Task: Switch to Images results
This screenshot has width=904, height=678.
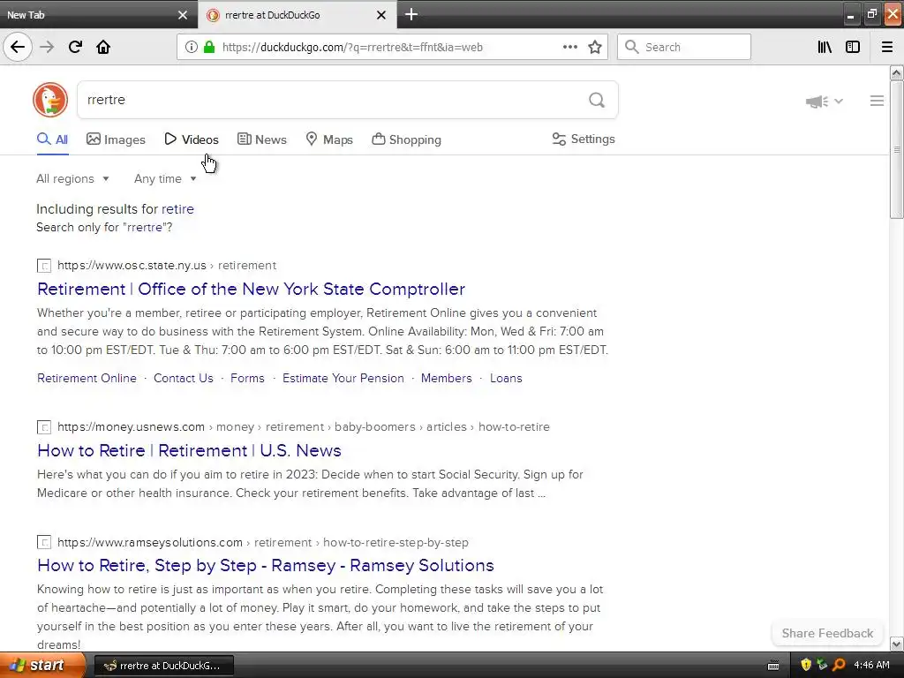Action: 116,139
